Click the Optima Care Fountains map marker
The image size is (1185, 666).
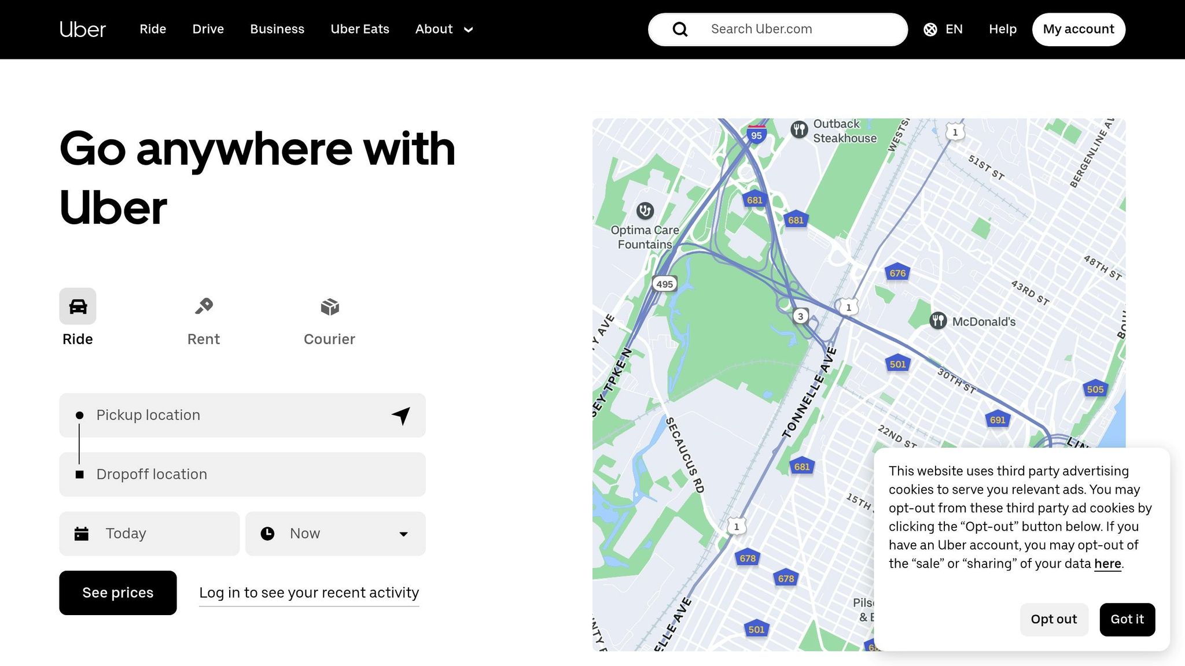645,210
